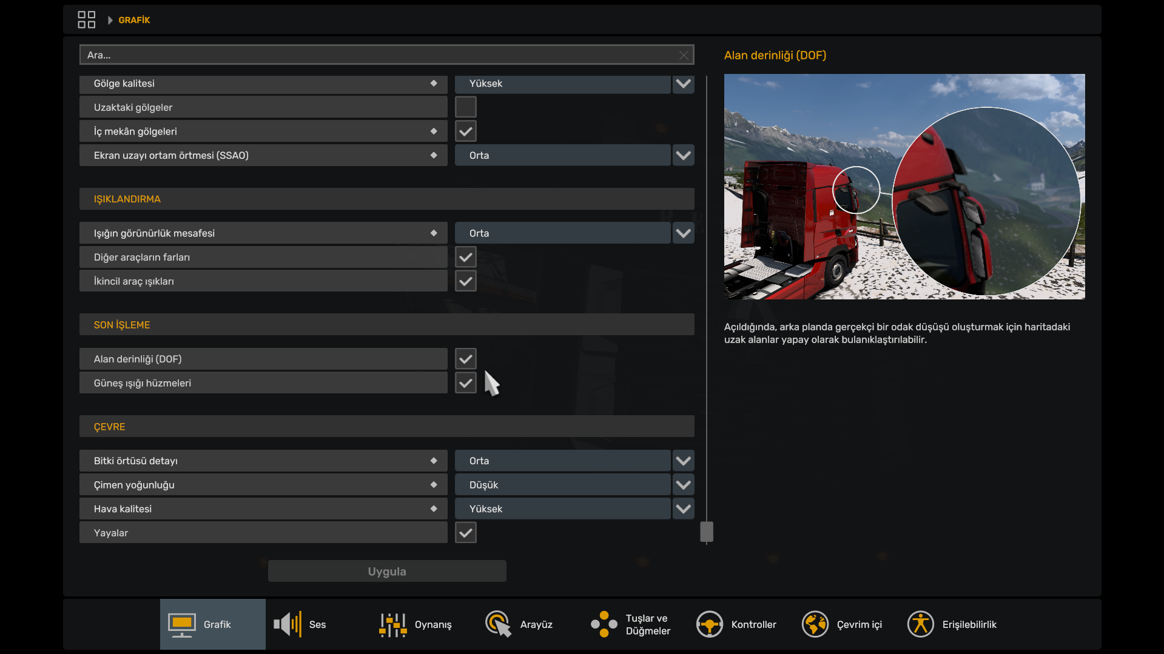Switch to Ses tab

tap(318, 624)
